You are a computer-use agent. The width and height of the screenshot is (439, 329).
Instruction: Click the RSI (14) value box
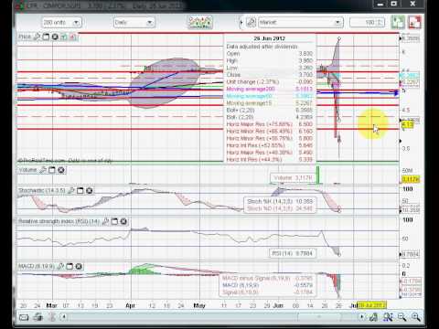(292, 253)
